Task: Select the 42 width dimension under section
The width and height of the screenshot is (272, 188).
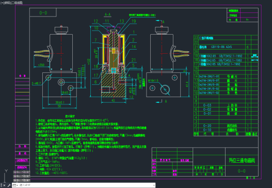Action: [113, 101]
